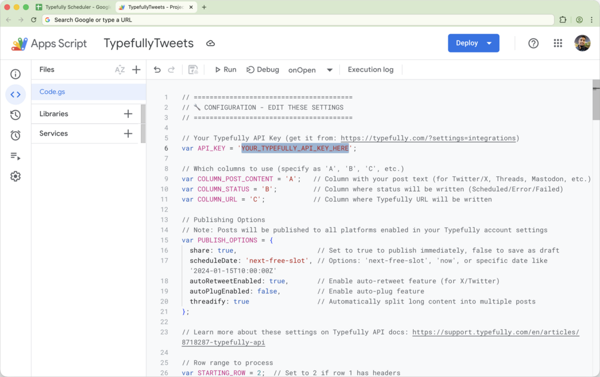Click the "Publishing Options" comment line
600x377 pixels.
click(x=223, y=220)
